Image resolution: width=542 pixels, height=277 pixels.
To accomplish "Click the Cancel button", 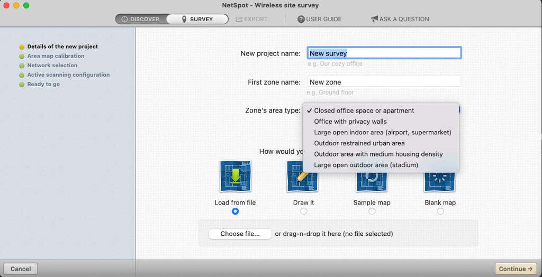I will 21,269.
